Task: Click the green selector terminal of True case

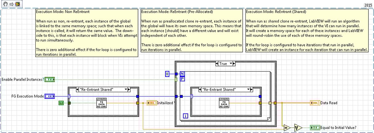Action: coord(176,80)
